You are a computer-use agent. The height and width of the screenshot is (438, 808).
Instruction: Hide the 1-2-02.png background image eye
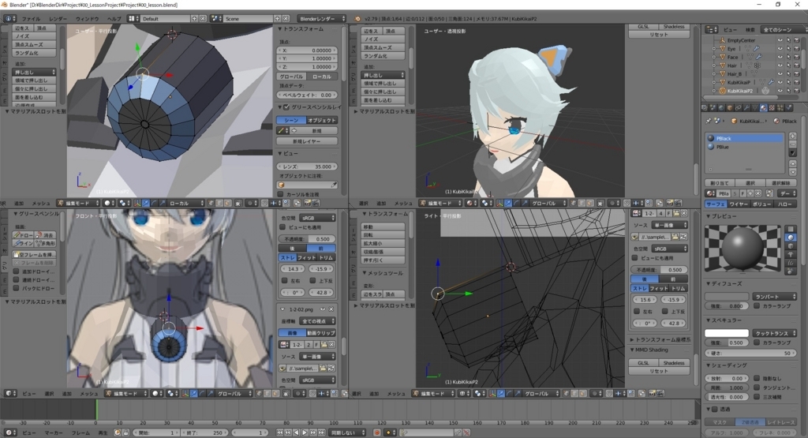click(x=323, y=309)
